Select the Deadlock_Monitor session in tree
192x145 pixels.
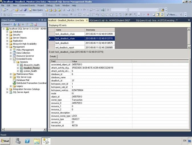[x=32, y=68]
